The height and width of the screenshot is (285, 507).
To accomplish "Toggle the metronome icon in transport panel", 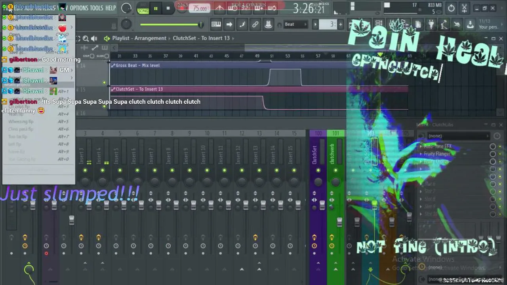I will click(x=220, y=8).
